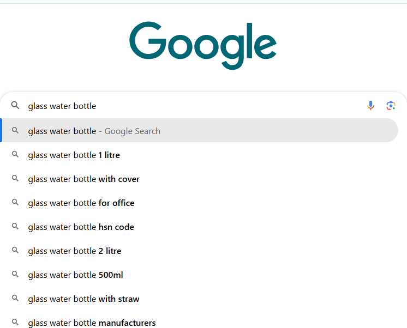The image size is (407, 328).
Task: Select 'glass water bottle for office' suggestion
Action: click(x=81, y=203)
